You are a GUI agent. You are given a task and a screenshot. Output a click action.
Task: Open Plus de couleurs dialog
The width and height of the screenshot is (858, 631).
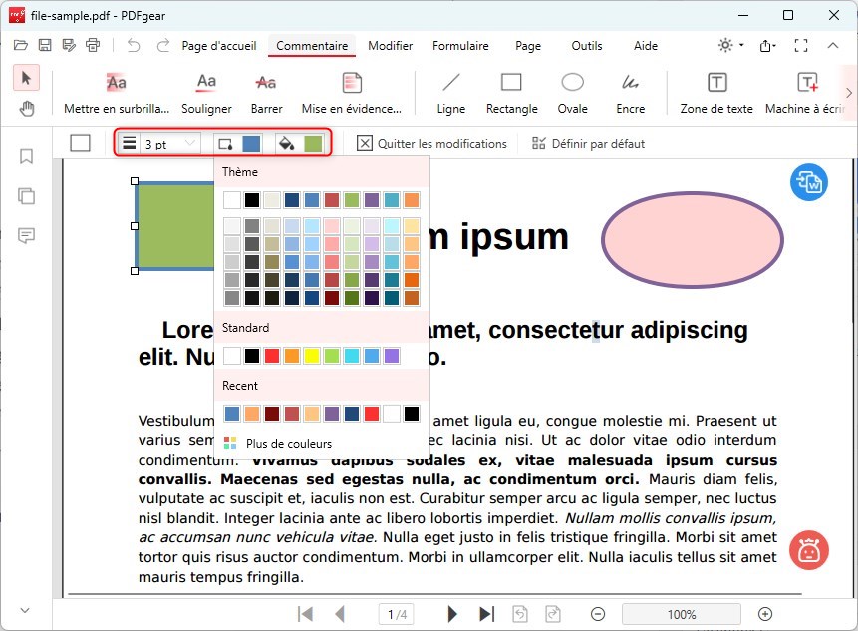click(x=287, y=443)
